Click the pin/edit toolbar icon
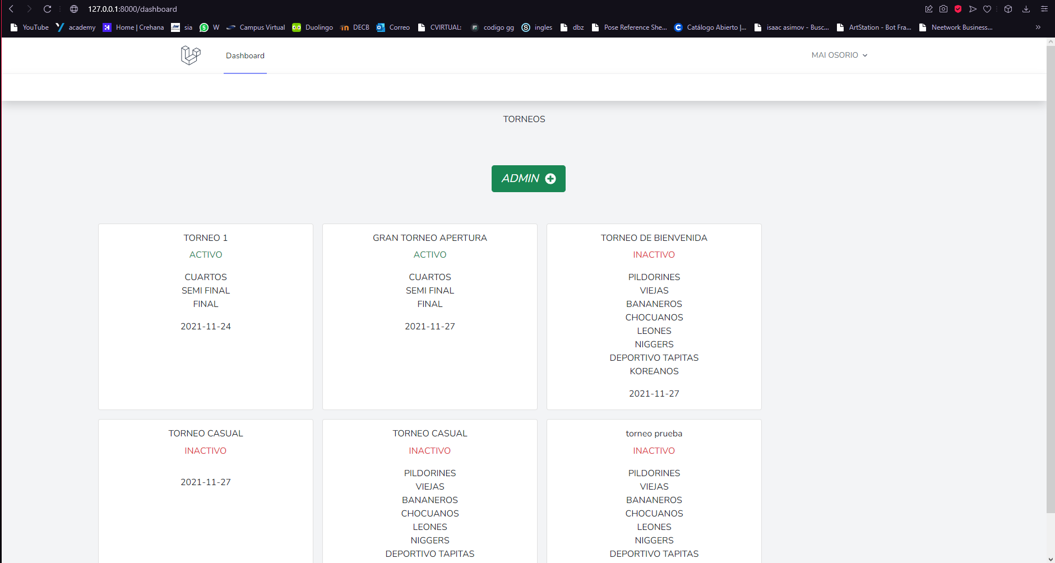The width and height of the screenshot is (1055, 563). coord(929,9)
